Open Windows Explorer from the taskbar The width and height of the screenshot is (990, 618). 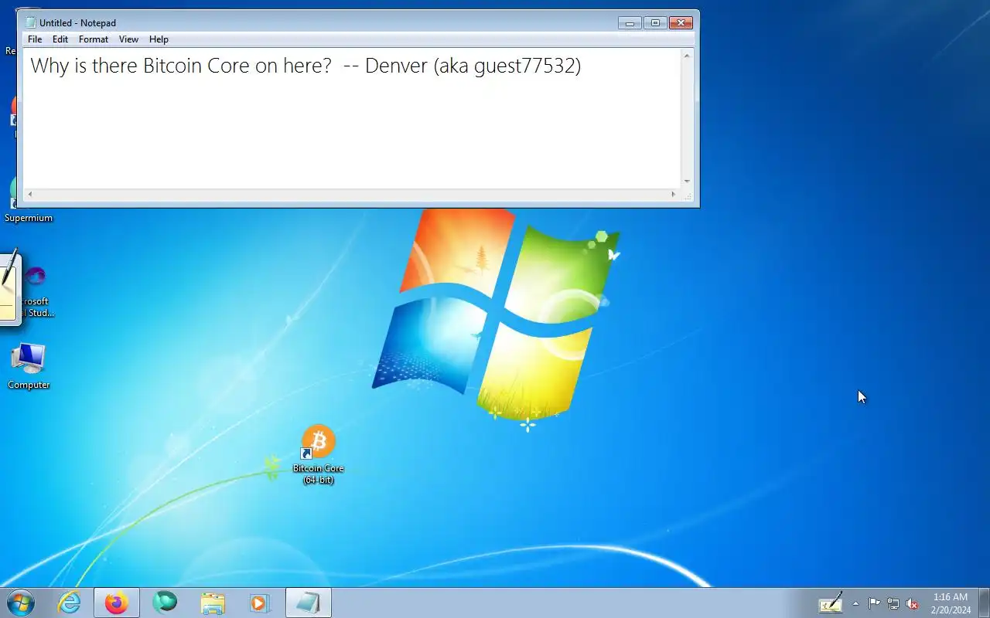tap(212, 603)
